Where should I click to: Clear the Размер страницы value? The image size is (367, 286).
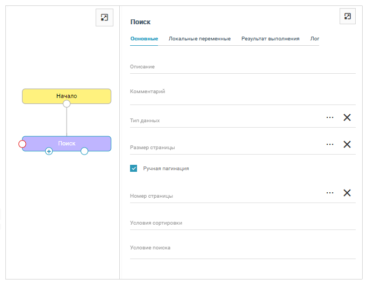(347, 144)
